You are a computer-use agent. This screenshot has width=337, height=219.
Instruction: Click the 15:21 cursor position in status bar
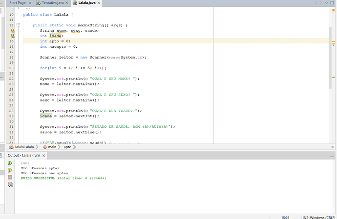(285, 217)
